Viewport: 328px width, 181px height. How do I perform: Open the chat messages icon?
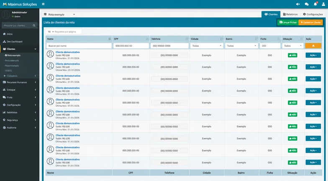(x=307, y=4)
